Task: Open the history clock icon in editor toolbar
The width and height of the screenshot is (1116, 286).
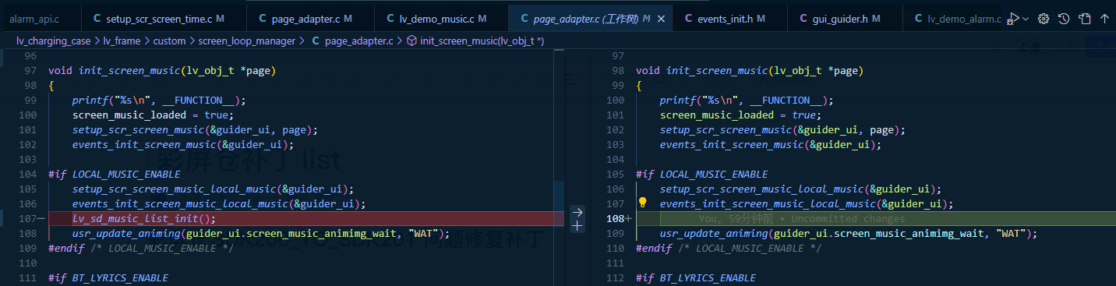Action: [1064, 18]
